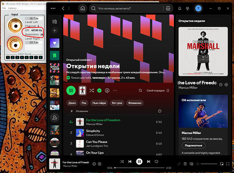Toggle shuffle for the playlist

(92, 90)
